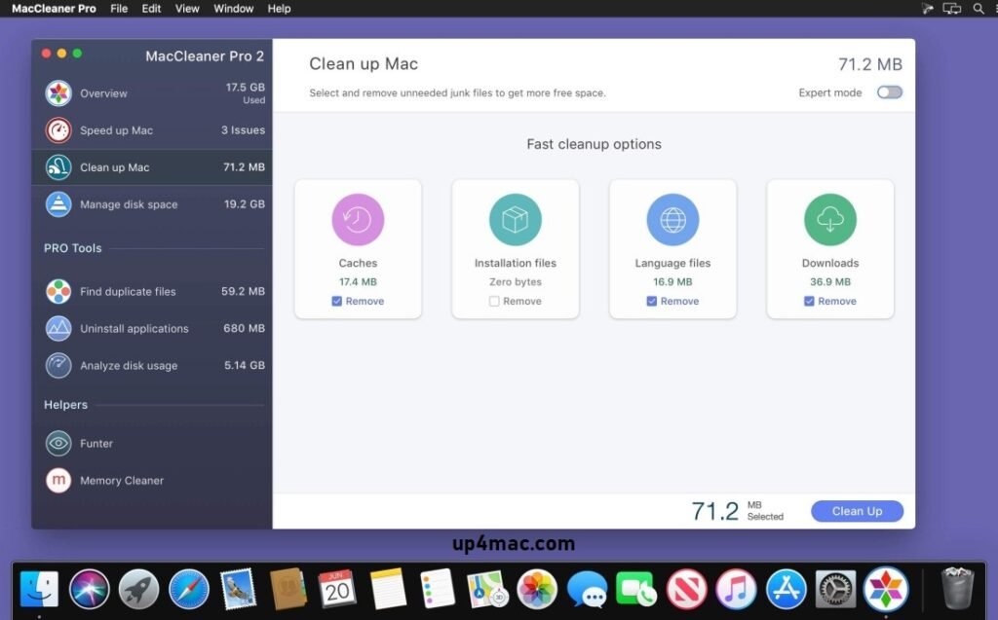Select the Language files globe icon
Viewport: 998px width, 620px height.
(672, 219)
